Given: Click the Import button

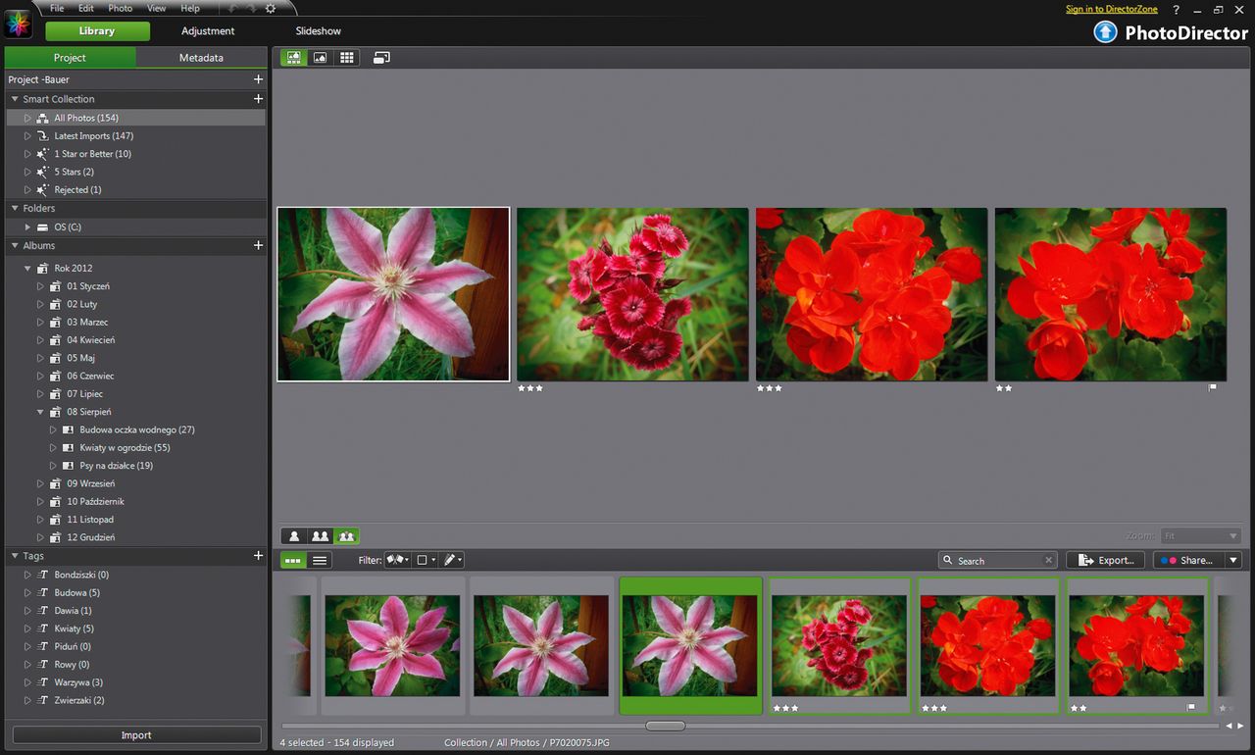Looking at the screenshot, I should point(136,735).
